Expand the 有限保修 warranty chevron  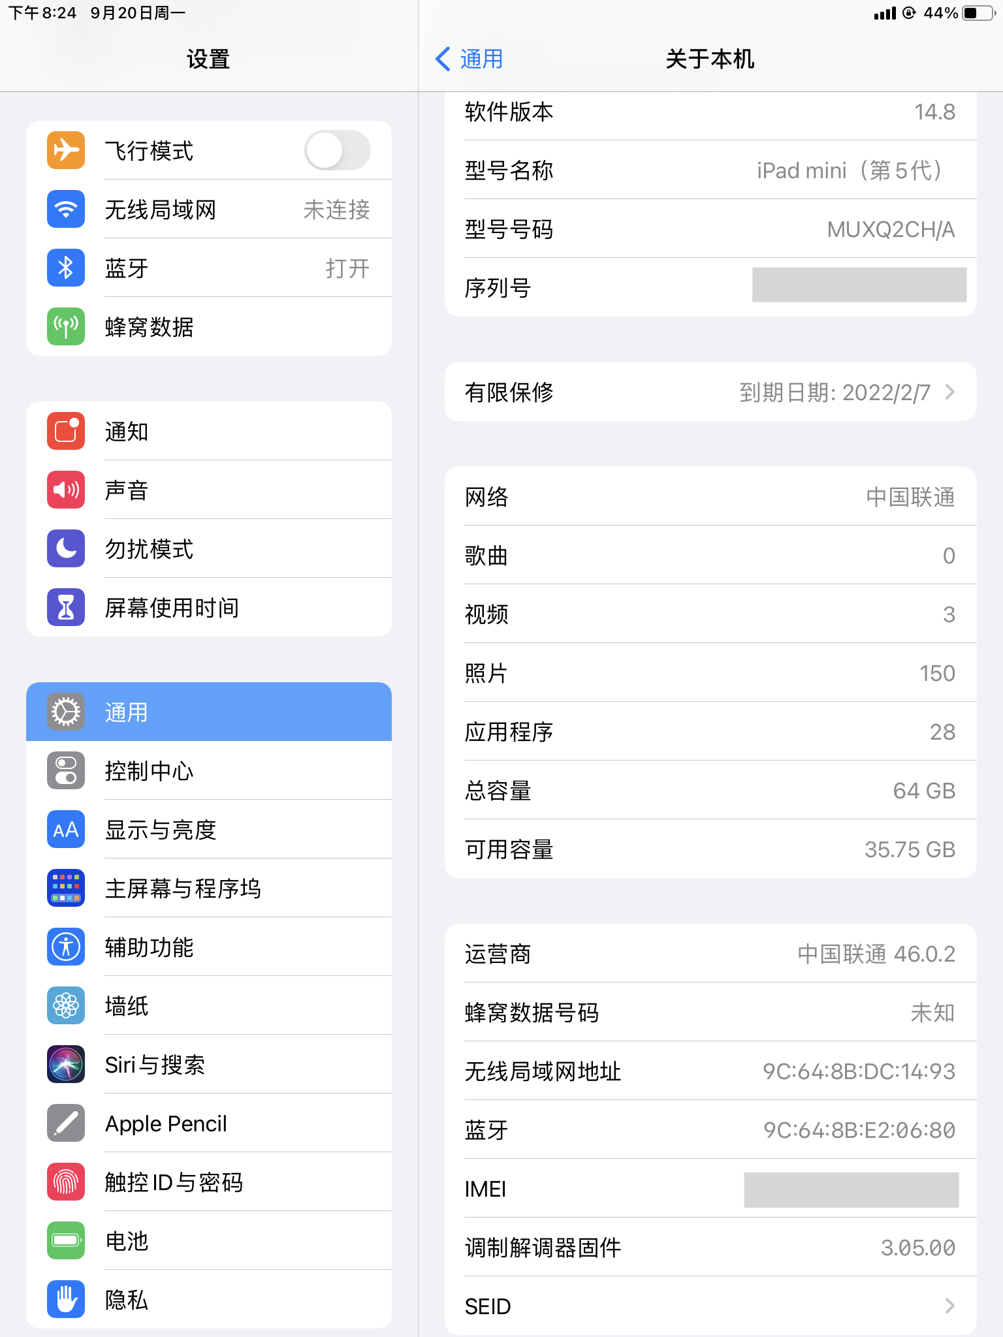coord(950,392)
